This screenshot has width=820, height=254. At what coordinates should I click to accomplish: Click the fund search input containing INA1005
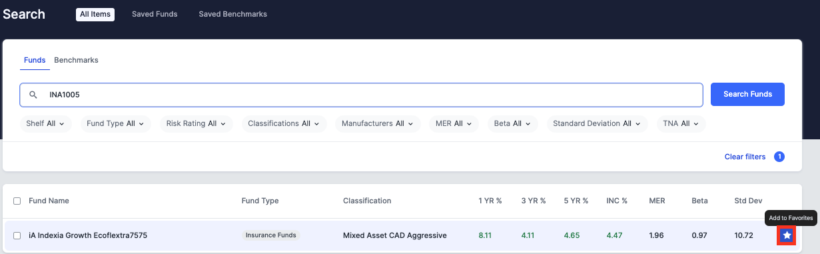click(361, 95)
